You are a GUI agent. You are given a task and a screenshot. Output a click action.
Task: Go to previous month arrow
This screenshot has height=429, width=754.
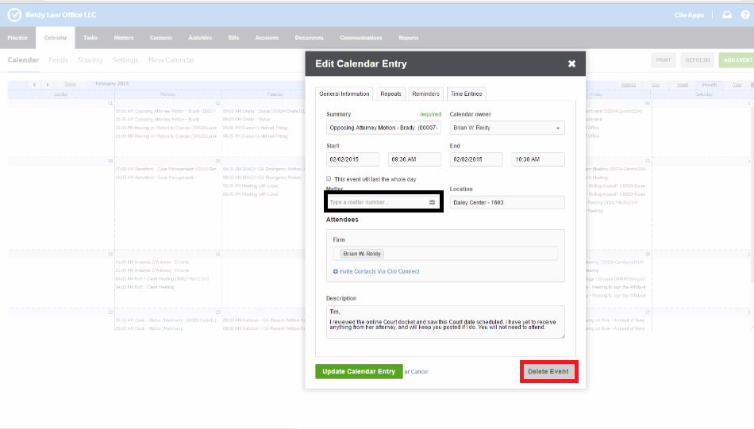click(34, 85)
